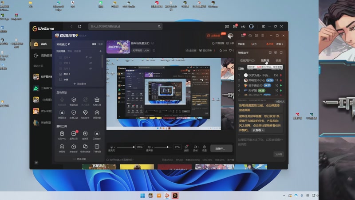Screen dimensions: 355x200
Task: Open the 正版音乐 tool
Action: (97, 135)
